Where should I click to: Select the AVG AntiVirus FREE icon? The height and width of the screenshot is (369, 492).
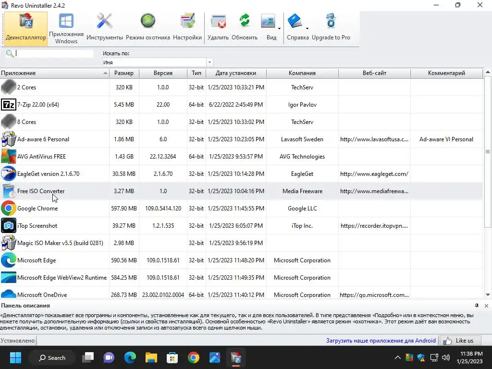(x=9, y=156)
